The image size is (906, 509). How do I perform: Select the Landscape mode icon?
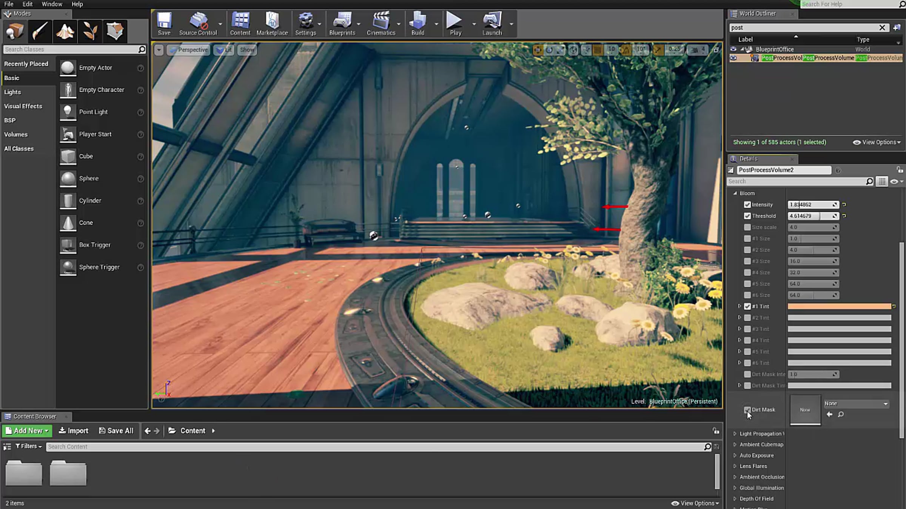[65, 31]
